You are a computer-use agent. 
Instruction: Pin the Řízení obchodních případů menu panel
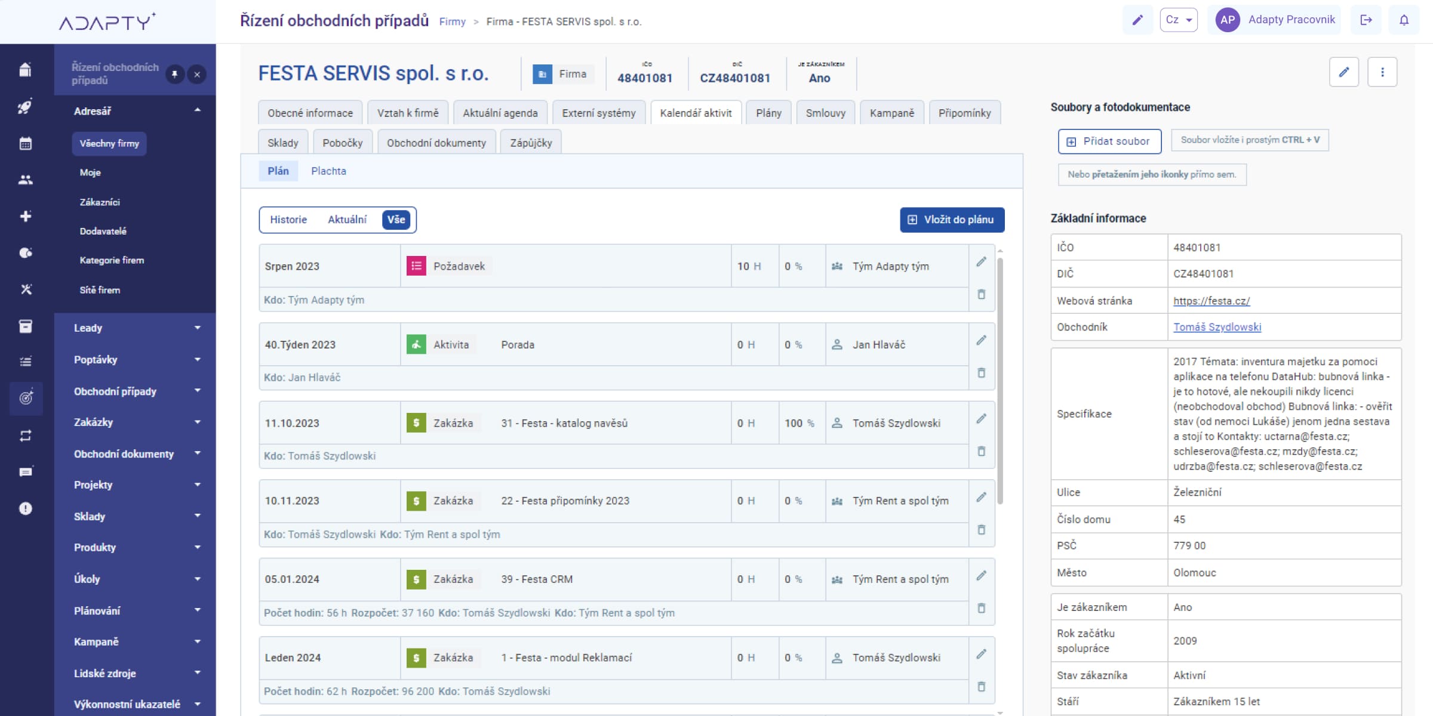tap(174, 75)
